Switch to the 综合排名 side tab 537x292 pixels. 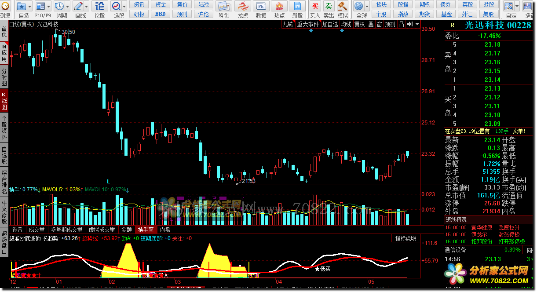[4, 181]
